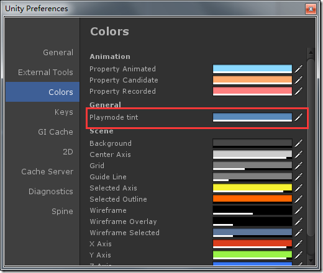Edit the Guide Line color swatch

point(252,177)
